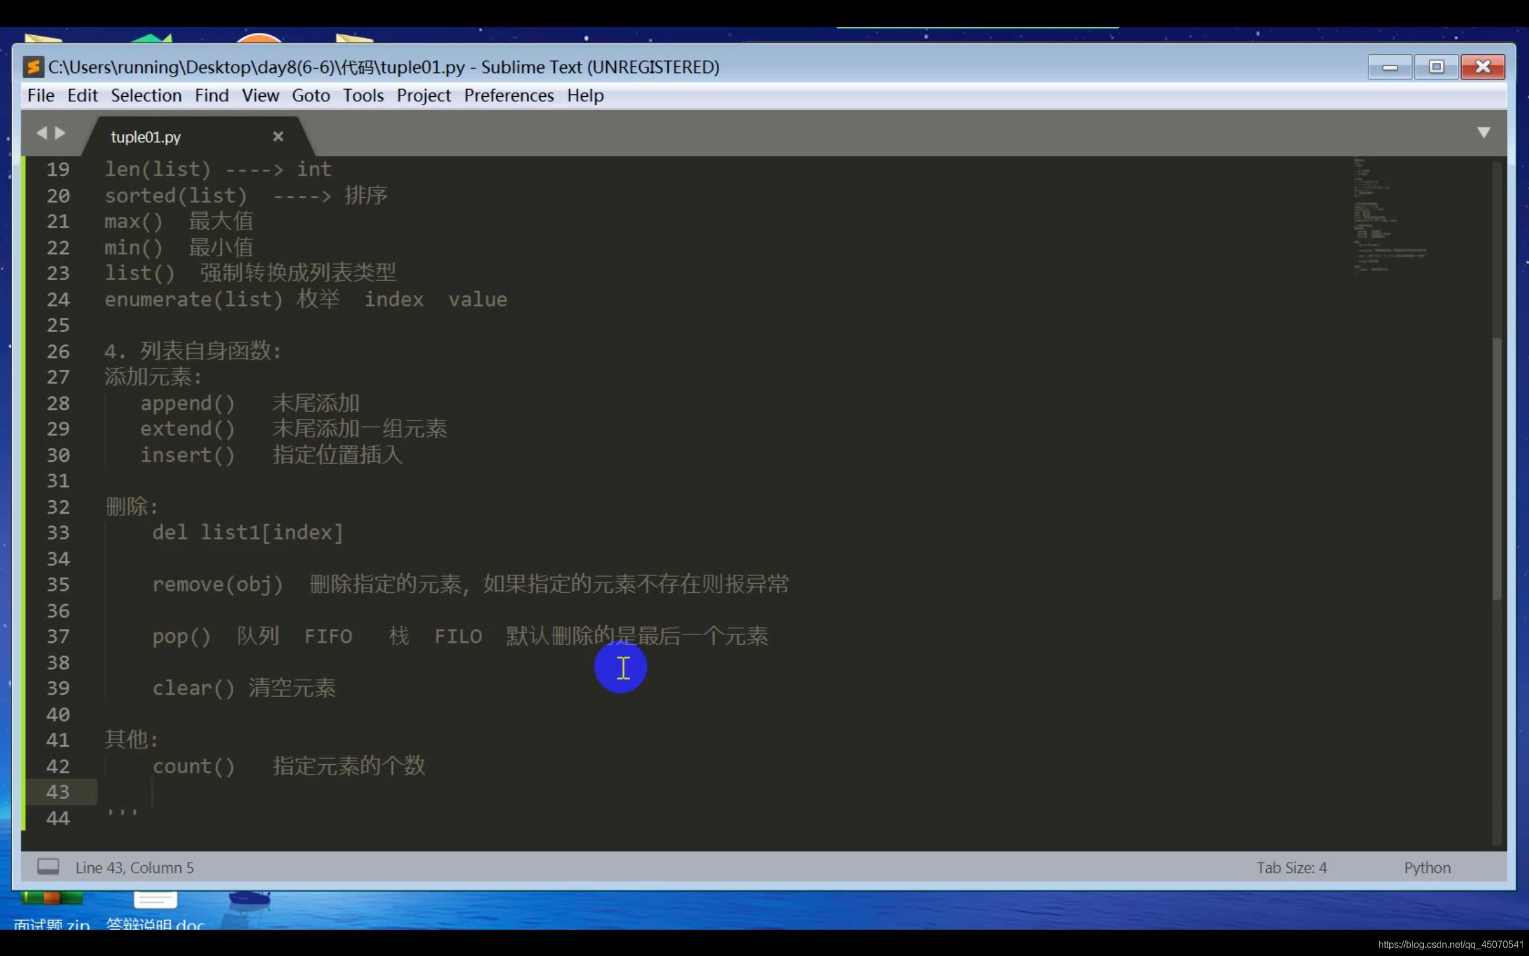This screenshot has height=956, width=1529.
Task: Open the Tab Size: 4 menu
Action: (x=1291, y=868)
